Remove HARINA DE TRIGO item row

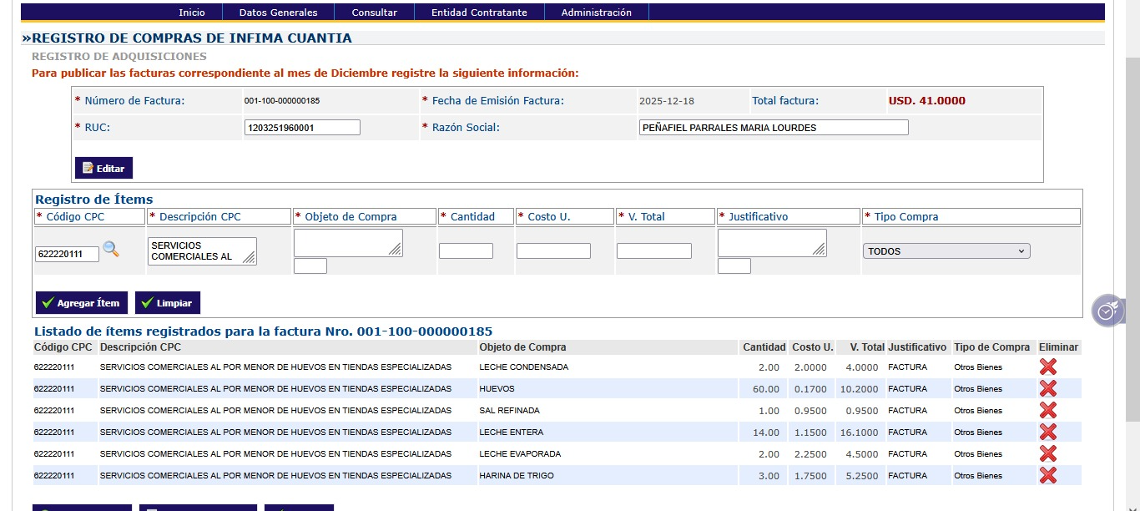pyautogui.click(x=1048, y=476)
